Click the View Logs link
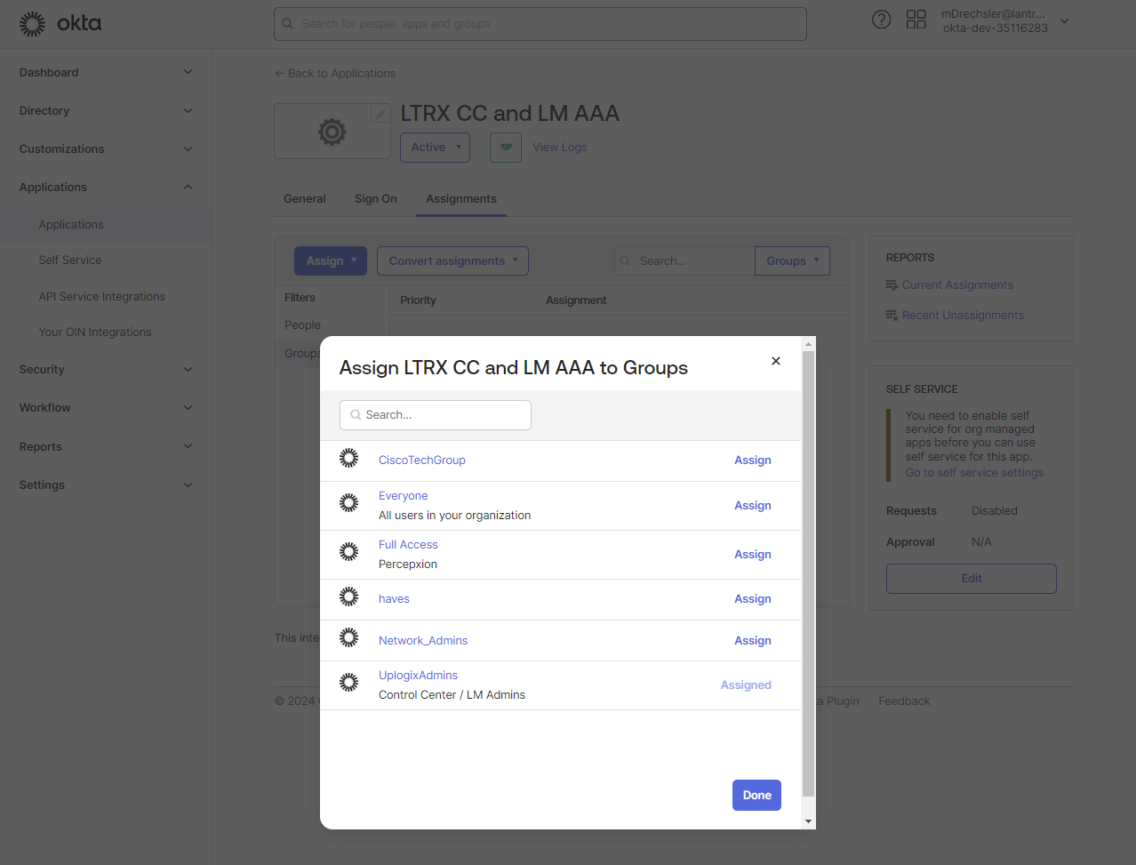1136x865 pixels. (560, 148)
